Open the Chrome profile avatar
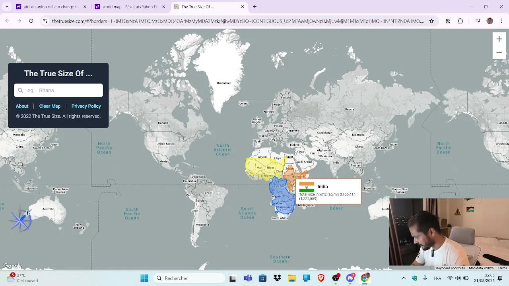Screen dimensions: 509x286 [x=490, y=21]
